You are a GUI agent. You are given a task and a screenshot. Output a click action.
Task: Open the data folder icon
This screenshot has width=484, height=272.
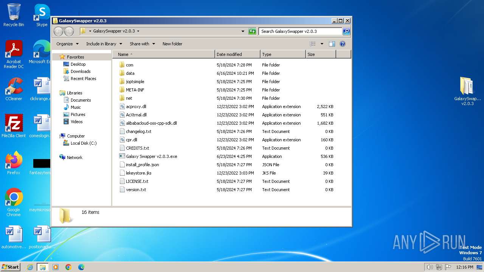pos(122,73)
